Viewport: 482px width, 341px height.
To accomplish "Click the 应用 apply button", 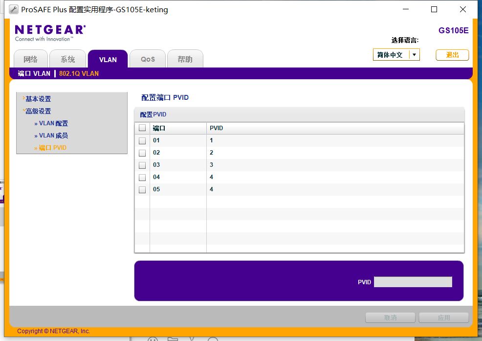I will click(443, 318).
